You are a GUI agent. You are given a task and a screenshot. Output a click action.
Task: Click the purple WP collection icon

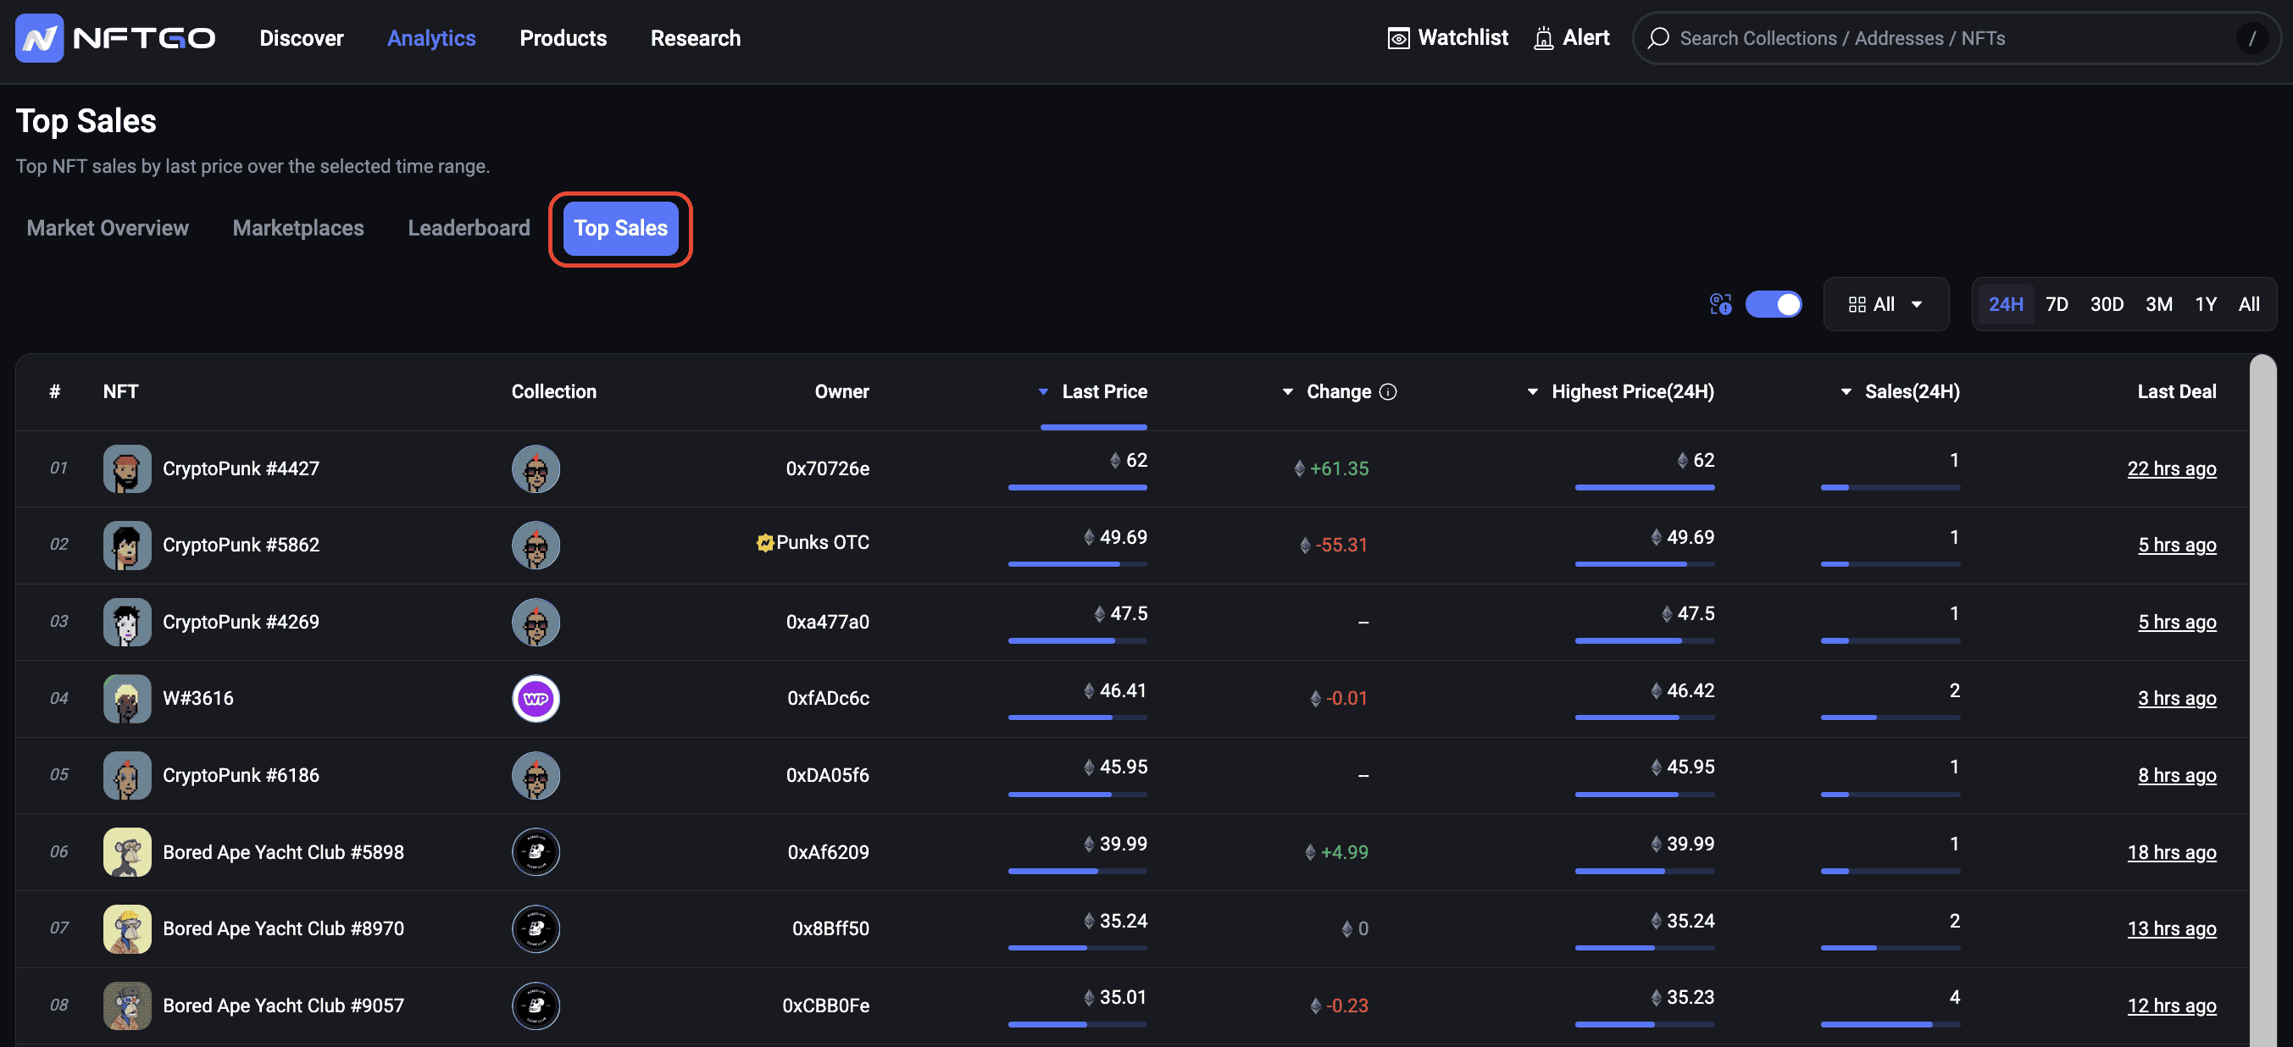(x=536, y=699)
